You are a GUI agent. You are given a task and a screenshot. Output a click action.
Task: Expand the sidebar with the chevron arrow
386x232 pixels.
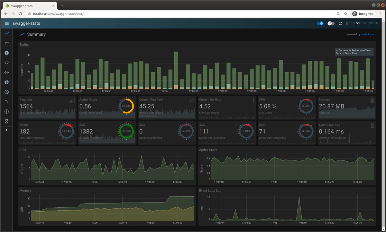click(x=7, y=130)
